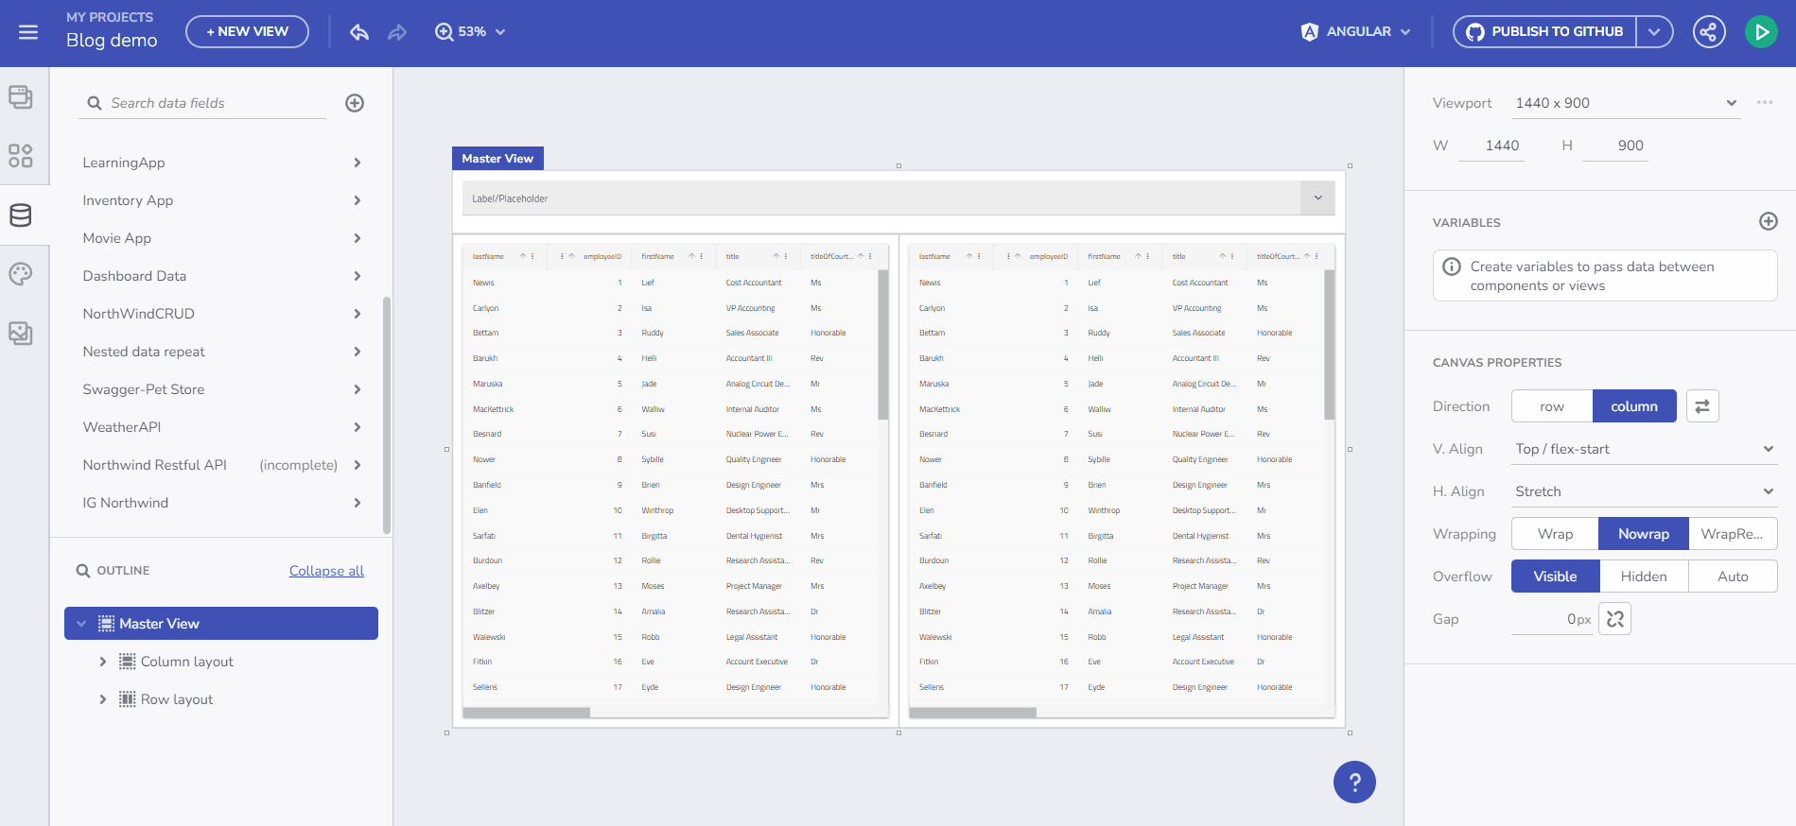Open the Themes palette sidebar icon
The width and height of the screenshot is (1796, 826).
[x=21, y=274]
